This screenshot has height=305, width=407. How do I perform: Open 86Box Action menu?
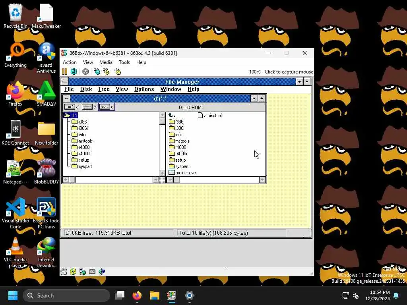[70, 62]
